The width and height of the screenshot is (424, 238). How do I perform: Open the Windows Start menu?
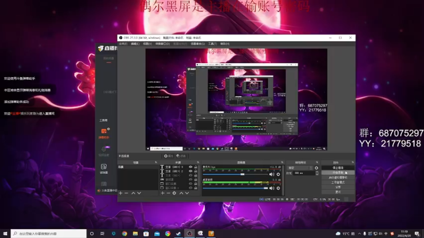(5, 233)
